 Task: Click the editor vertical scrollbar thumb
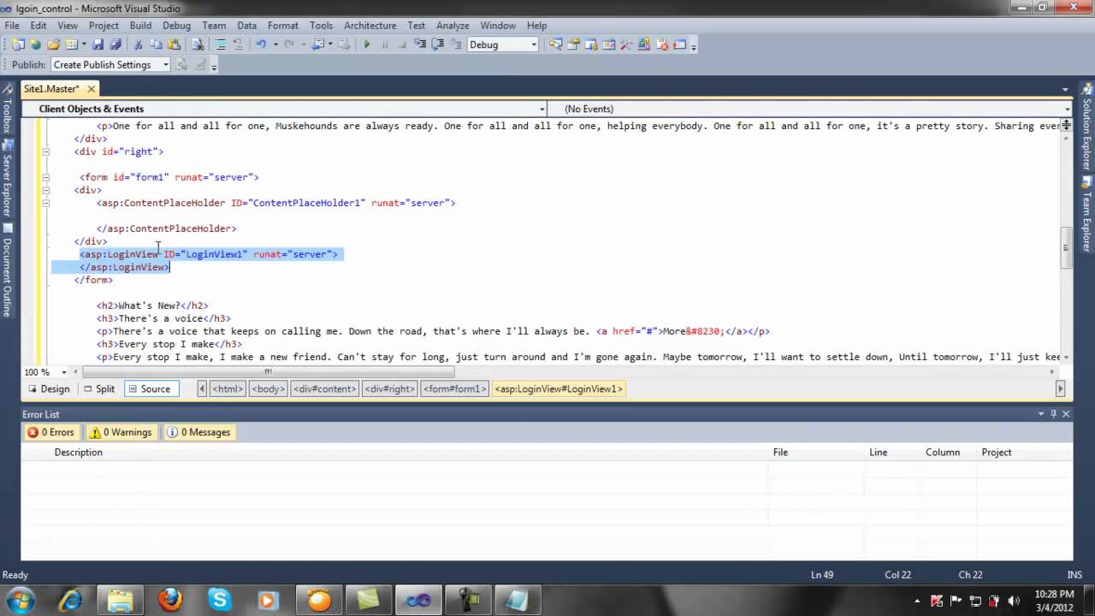pyautogui.click(x=1066, y=248)
